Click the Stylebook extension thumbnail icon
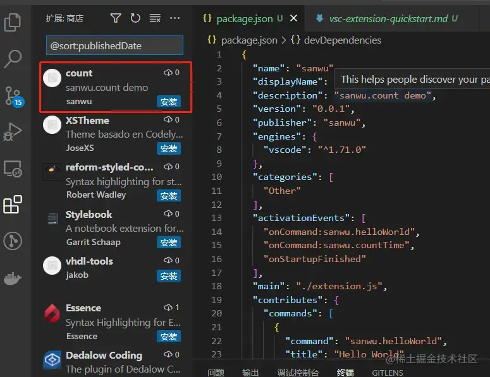Image resolution: width=490 pixels, height=377 pixels. tap(52, 218)
